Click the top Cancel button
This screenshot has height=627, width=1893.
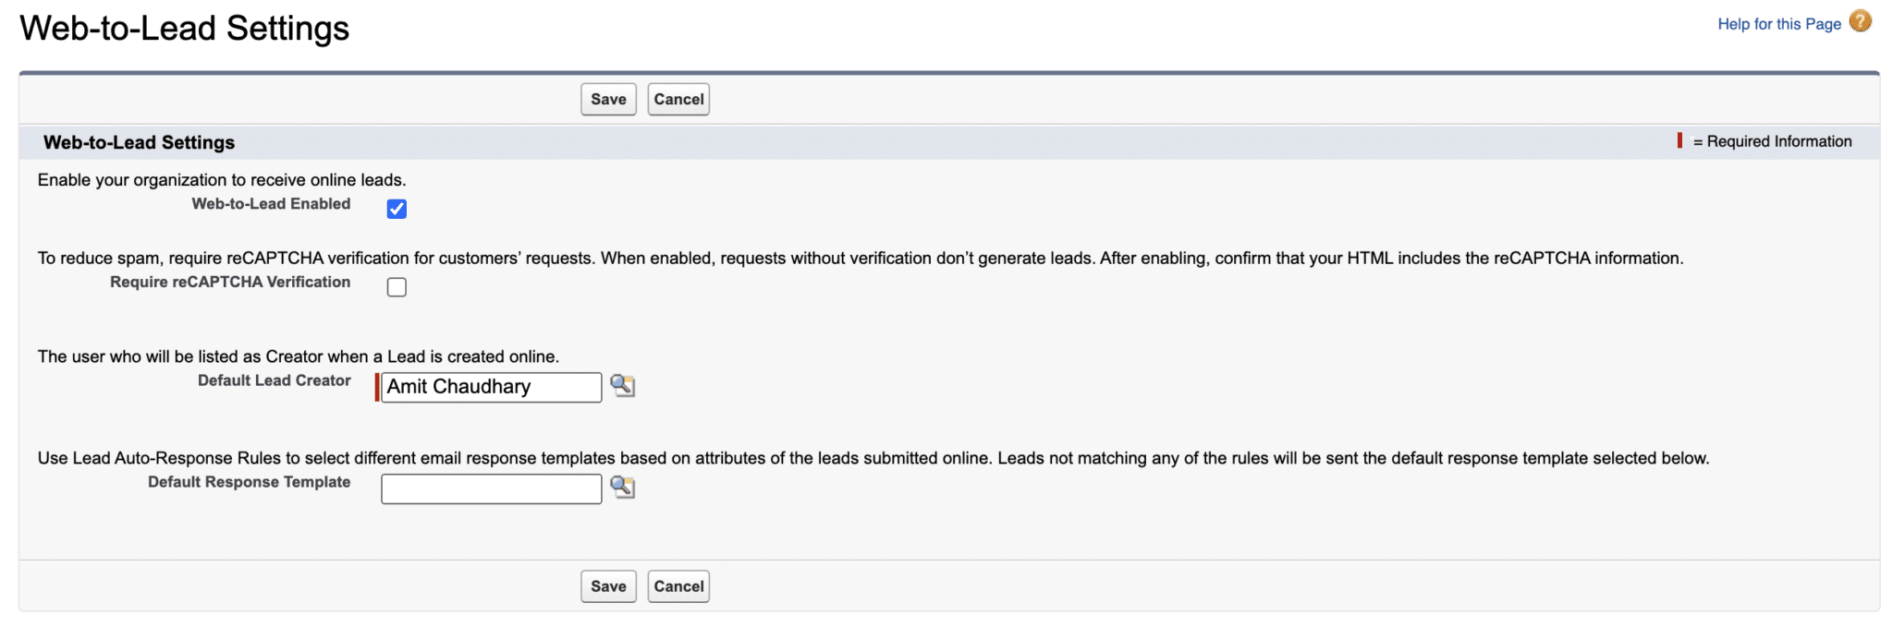coord(678,99)
